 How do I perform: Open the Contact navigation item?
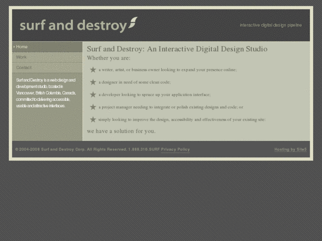pos(47,68)
